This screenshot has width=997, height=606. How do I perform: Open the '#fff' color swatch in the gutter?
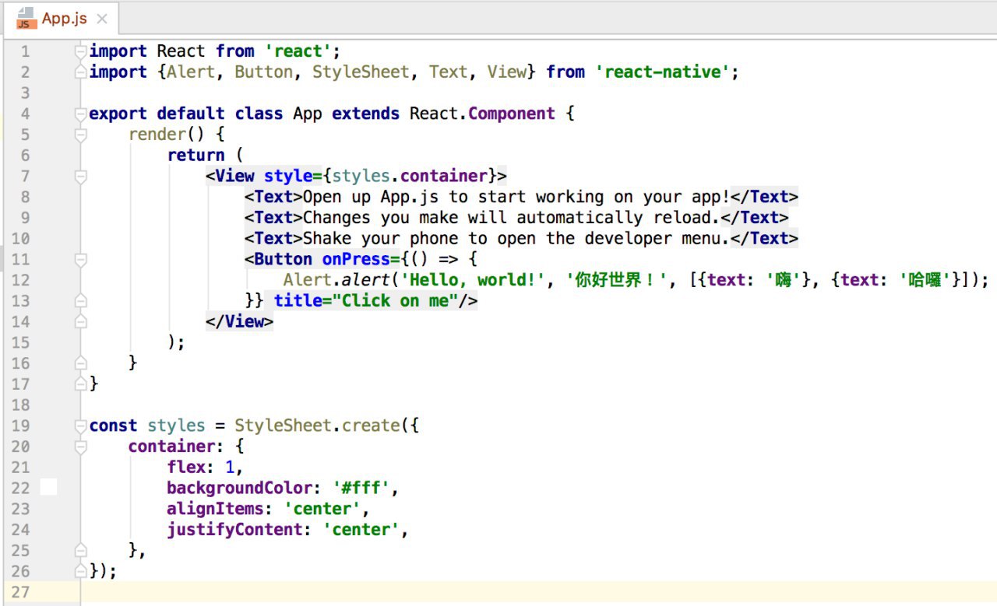pos(48,488)
